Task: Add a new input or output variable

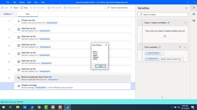Action: click(165, 36)
